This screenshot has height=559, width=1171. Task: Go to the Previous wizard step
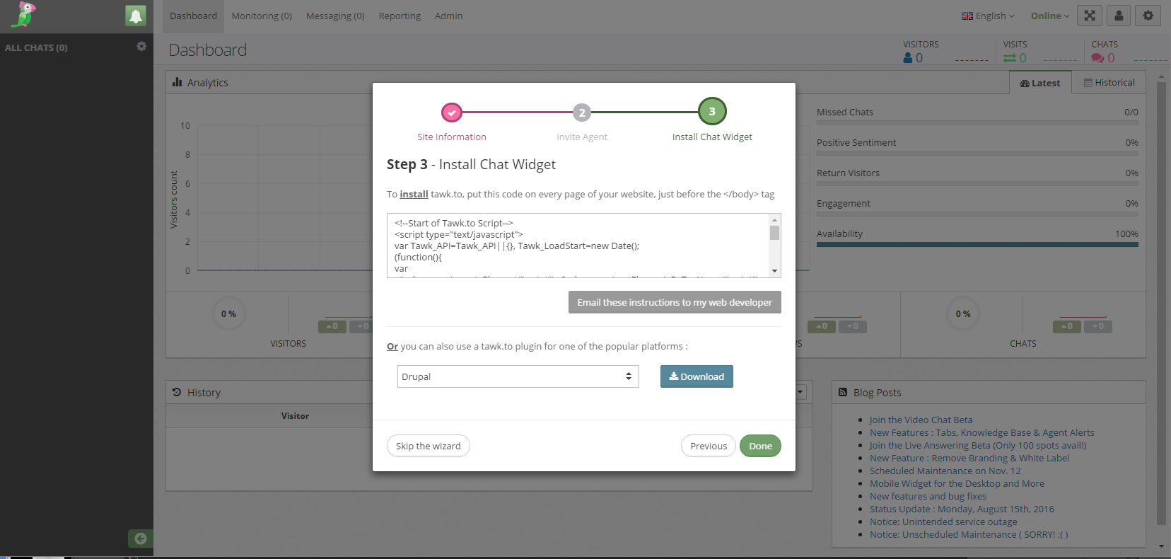(x=709, y=446)
